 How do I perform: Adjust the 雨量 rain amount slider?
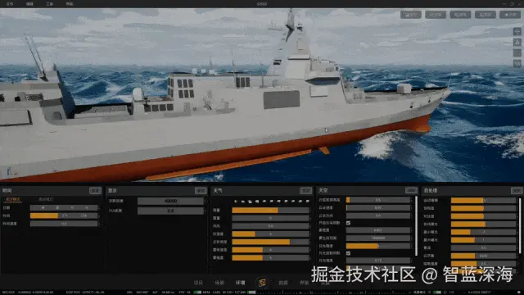pyautogui.click(x=270, y=211)
